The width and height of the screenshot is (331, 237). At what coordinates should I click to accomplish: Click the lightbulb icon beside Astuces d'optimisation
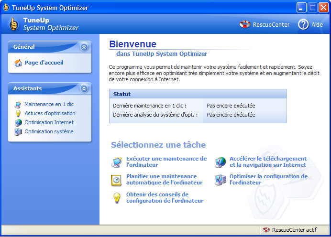coord(18,113)
